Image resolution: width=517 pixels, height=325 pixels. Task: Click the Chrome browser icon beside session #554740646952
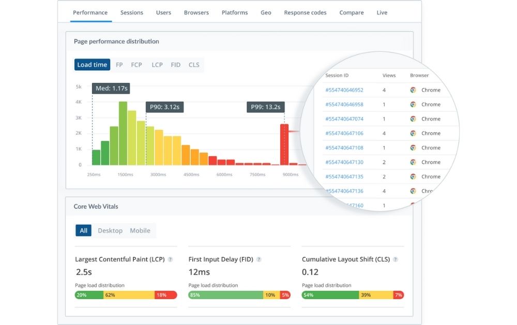pyautogui.click(x=413, y=90)
